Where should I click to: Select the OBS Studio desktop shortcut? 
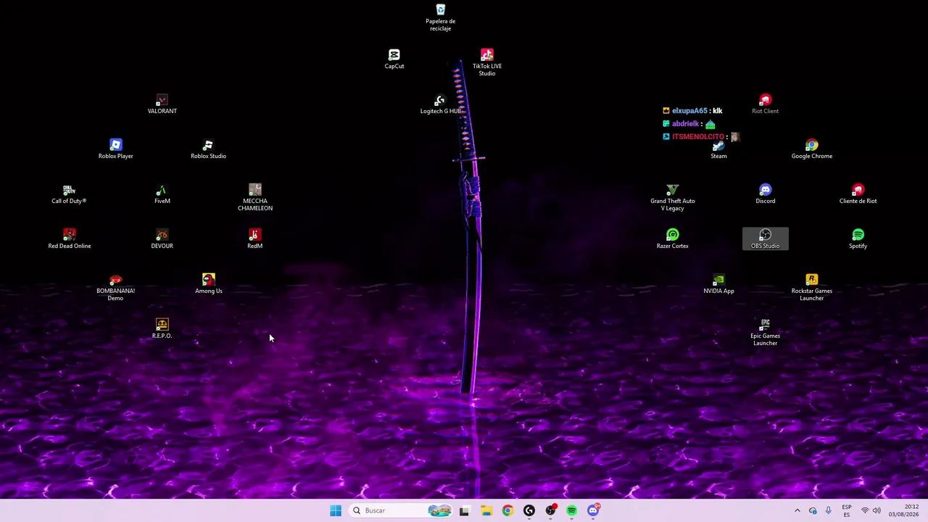click(x=765, y=239)
